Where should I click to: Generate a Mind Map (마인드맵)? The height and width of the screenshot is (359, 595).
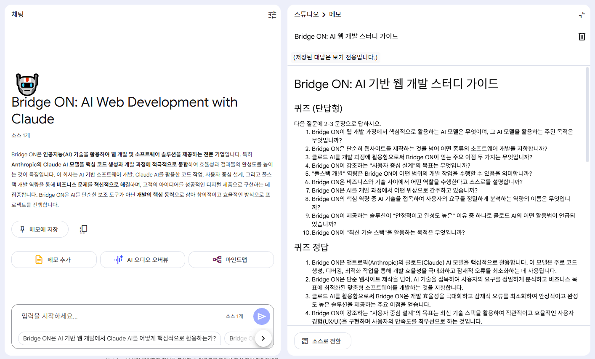tap(231, 260)
